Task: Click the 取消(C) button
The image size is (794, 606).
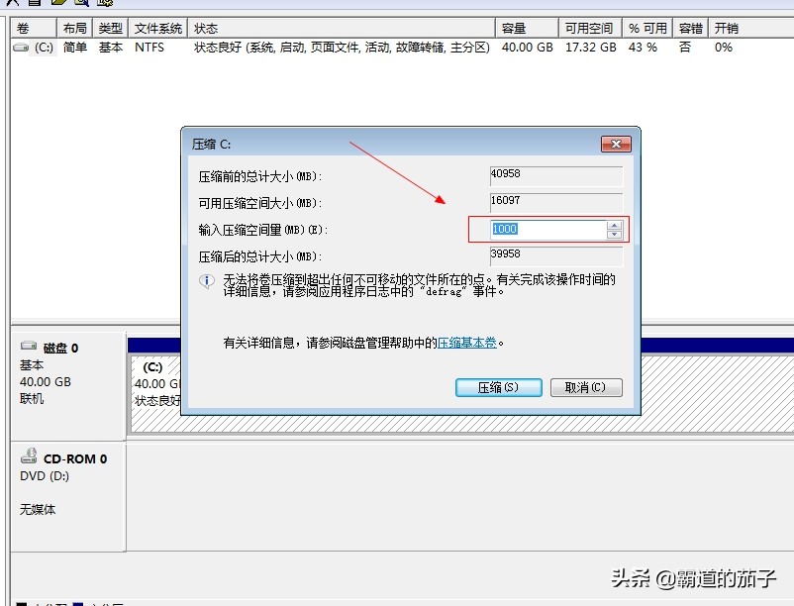Action: 585,387
